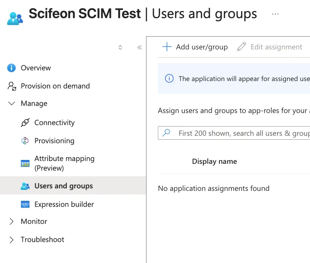Click the Provisioning gear icon
Screen dimensions: 310x263
tap(25, 140)
